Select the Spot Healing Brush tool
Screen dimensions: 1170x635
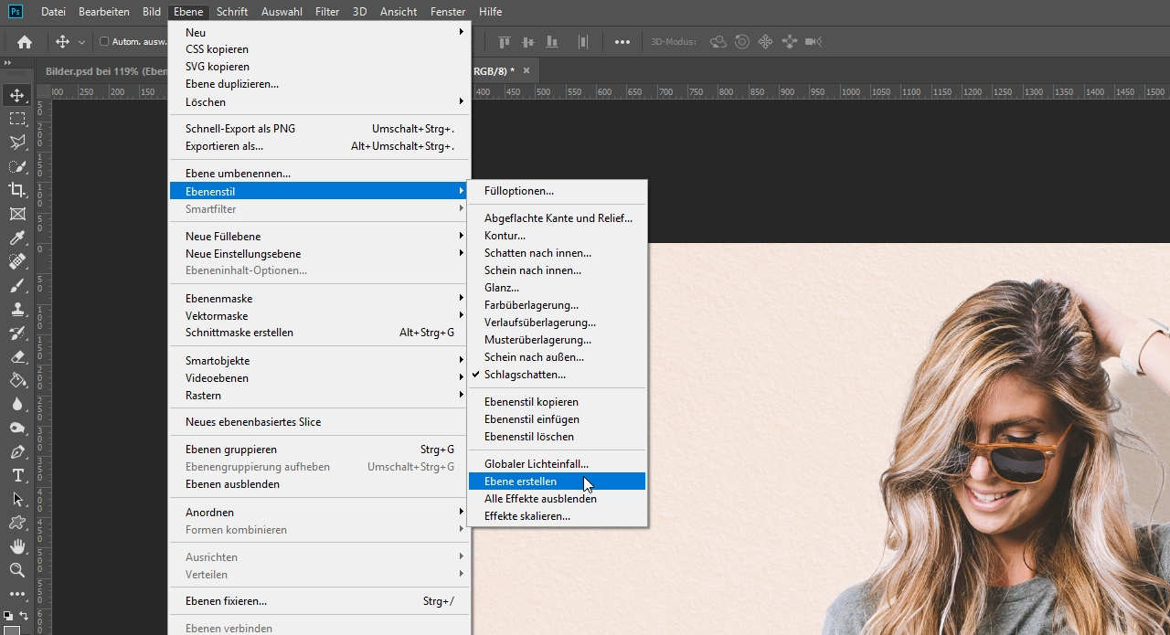(x=17, y=261)
